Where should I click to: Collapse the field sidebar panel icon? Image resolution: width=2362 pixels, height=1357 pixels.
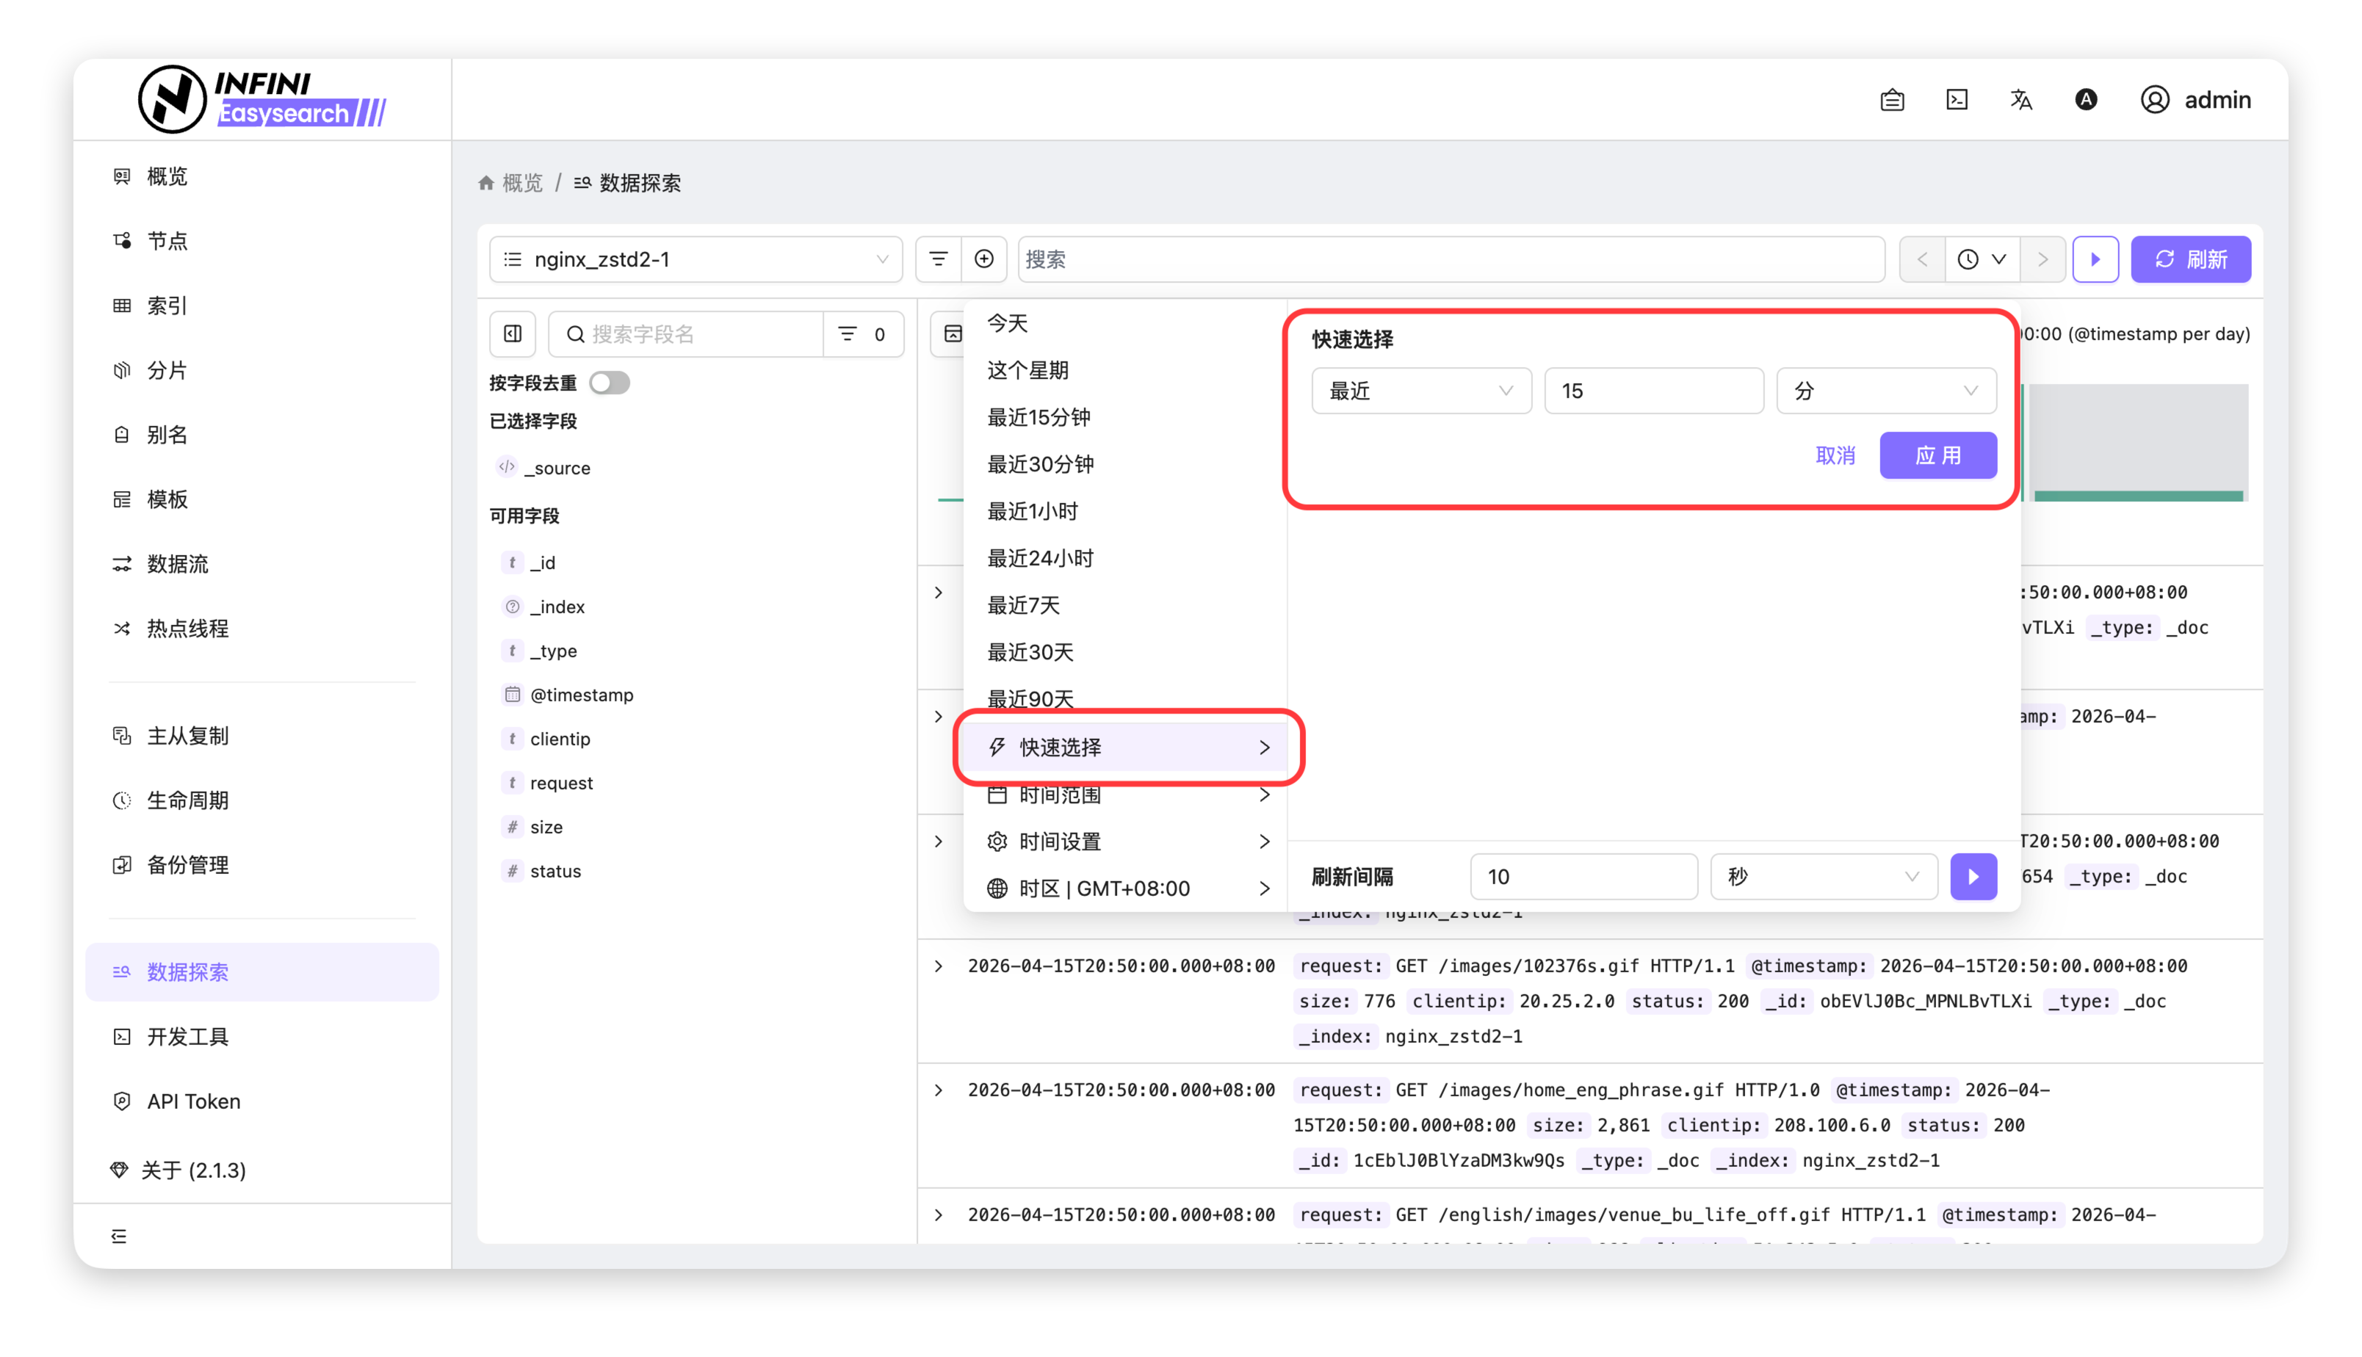pos(513,333)
